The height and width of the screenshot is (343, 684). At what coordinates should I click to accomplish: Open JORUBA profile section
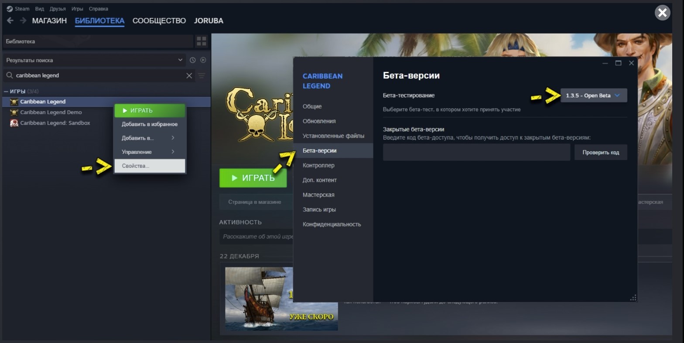click(209, 20)
